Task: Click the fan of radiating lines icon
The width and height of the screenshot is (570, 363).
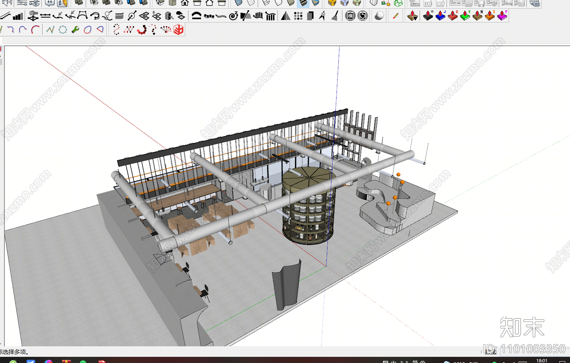Action: (x=166, y=29)
